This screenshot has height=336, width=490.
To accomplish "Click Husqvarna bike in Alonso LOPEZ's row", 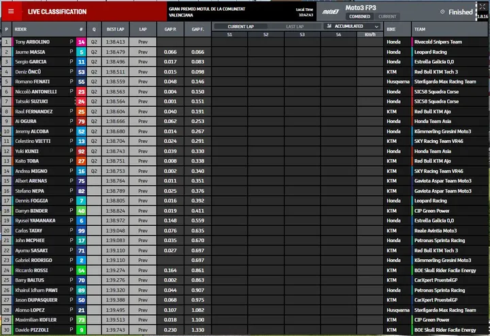I will point(398,310).
